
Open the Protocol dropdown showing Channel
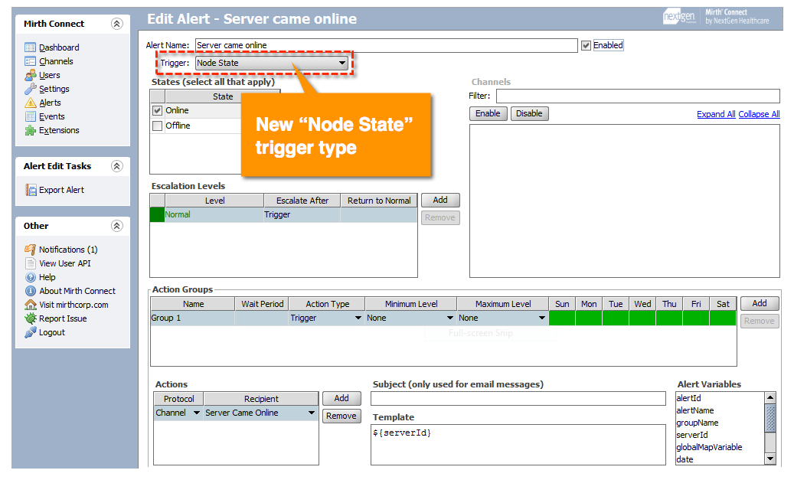pos(178,413)
